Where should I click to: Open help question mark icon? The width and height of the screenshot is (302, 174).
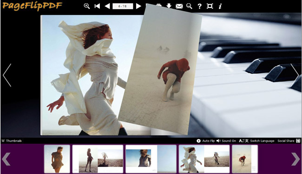pos(199,6)
